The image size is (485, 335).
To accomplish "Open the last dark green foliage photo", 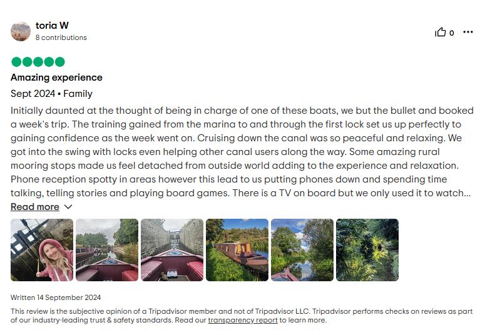I will pyautogui.click(x=367, y=250).
